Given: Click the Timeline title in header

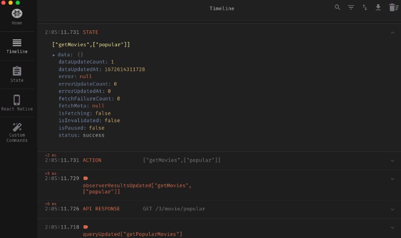Looking at the screenshot, I should click(222, 8).
